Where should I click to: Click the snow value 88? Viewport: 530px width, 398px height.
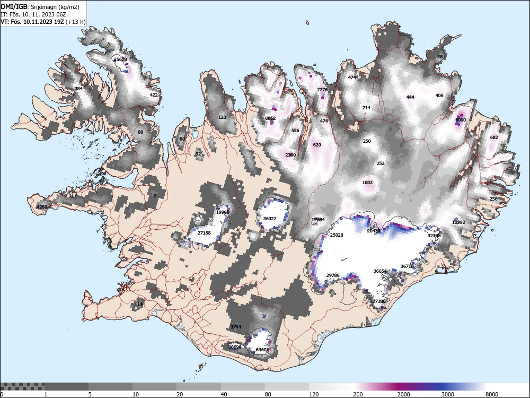tap(140, 132)
